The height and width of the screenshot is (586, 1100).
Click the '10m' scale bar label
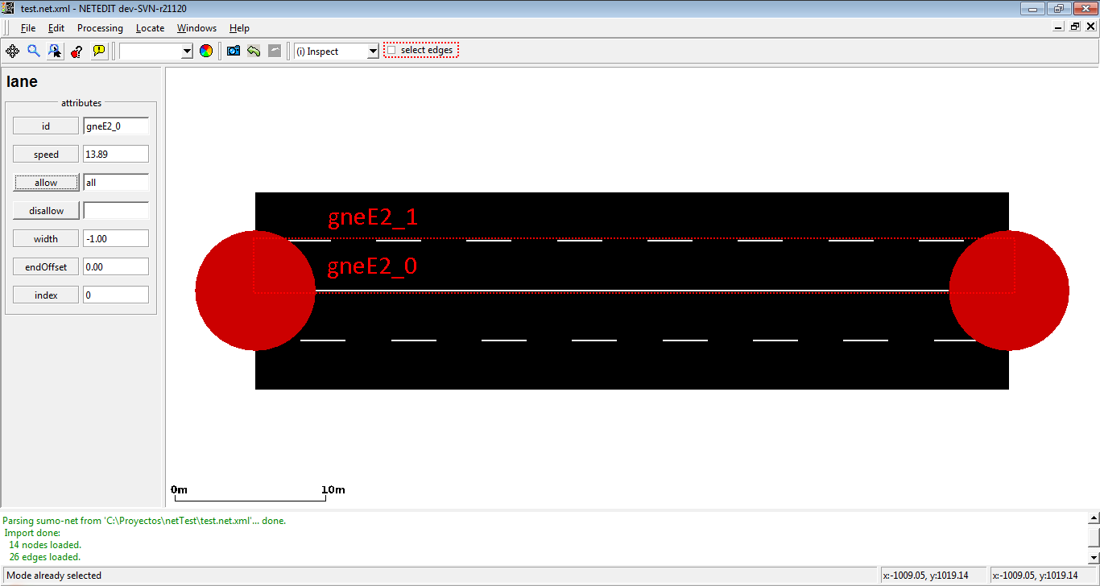[x=333, y=489]
